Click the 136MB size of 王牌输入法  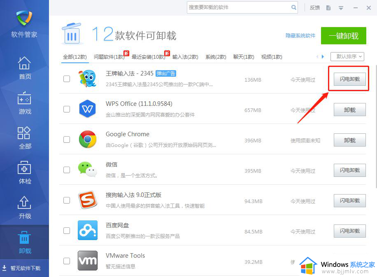(253, 80)
